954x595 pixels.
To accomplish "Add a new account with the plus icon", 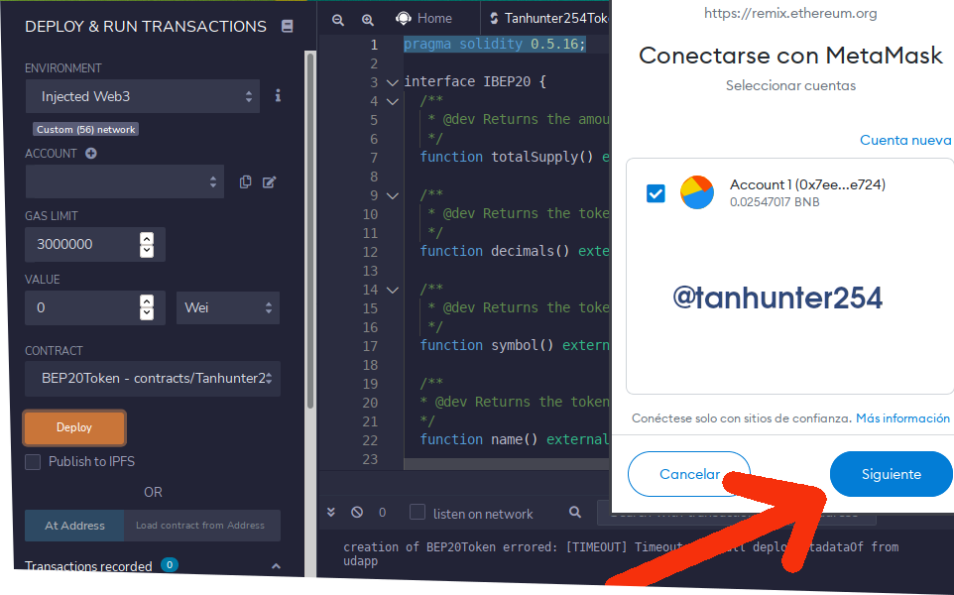I will click(x=91, y=154).
